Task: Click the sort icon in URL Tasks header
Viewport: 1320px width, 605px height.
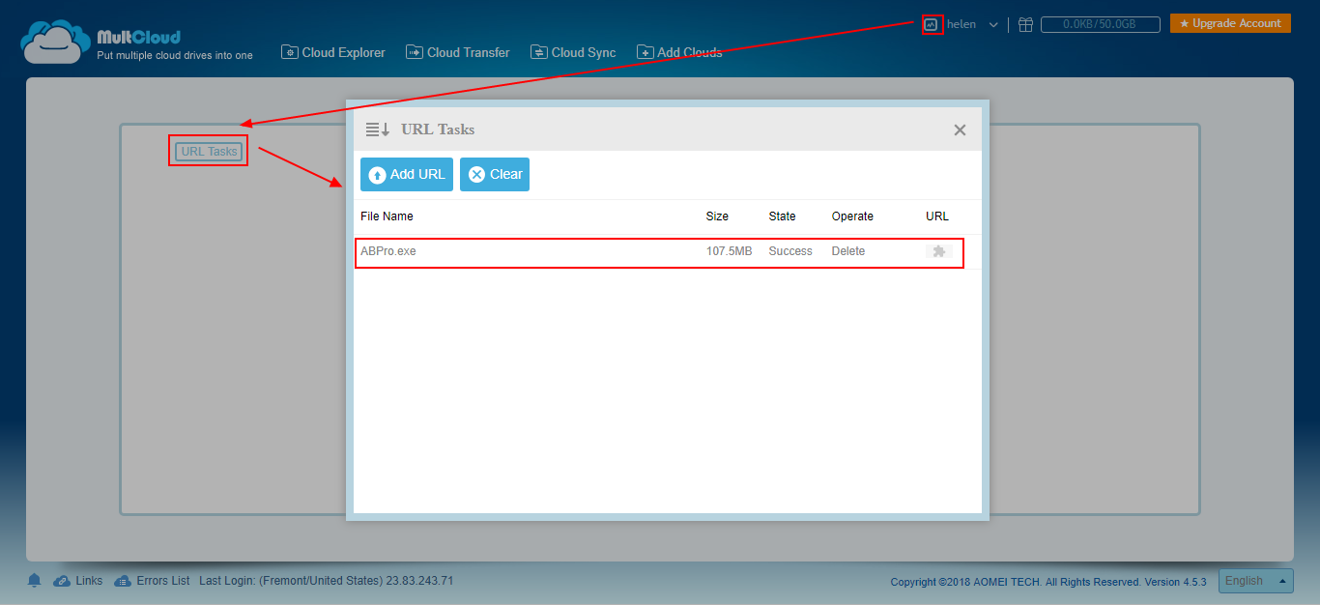Action: point(379,128)
